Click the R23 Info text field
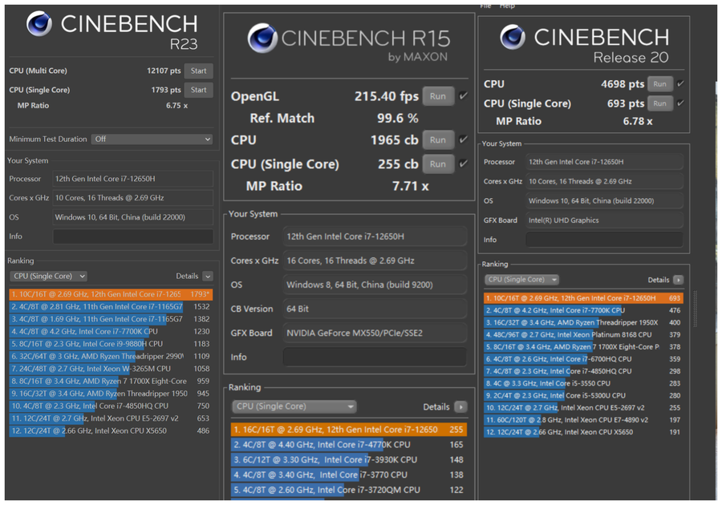 coord(133,236)
